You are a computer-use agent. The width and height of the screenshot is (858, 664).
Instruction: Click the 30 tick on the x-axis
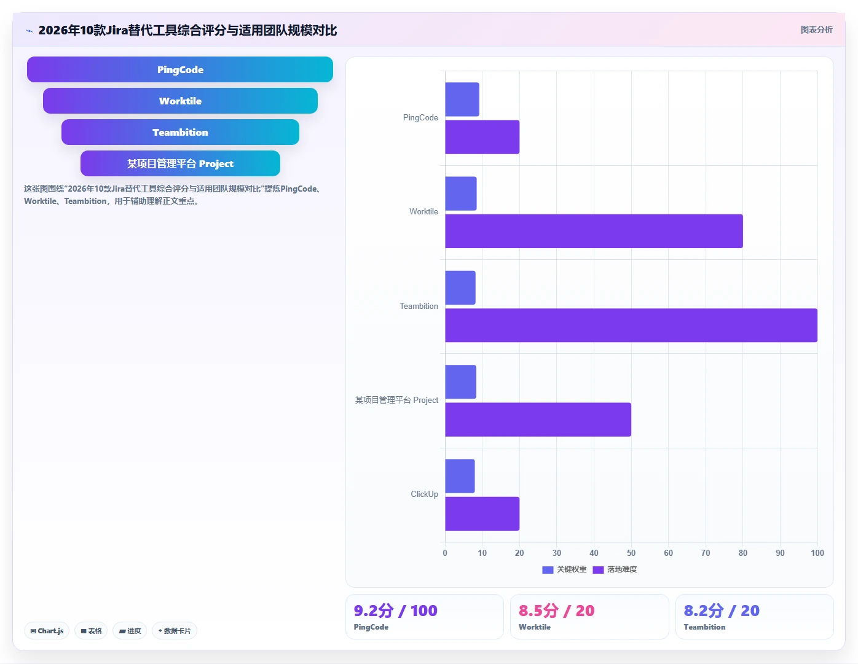coord(557,553)
